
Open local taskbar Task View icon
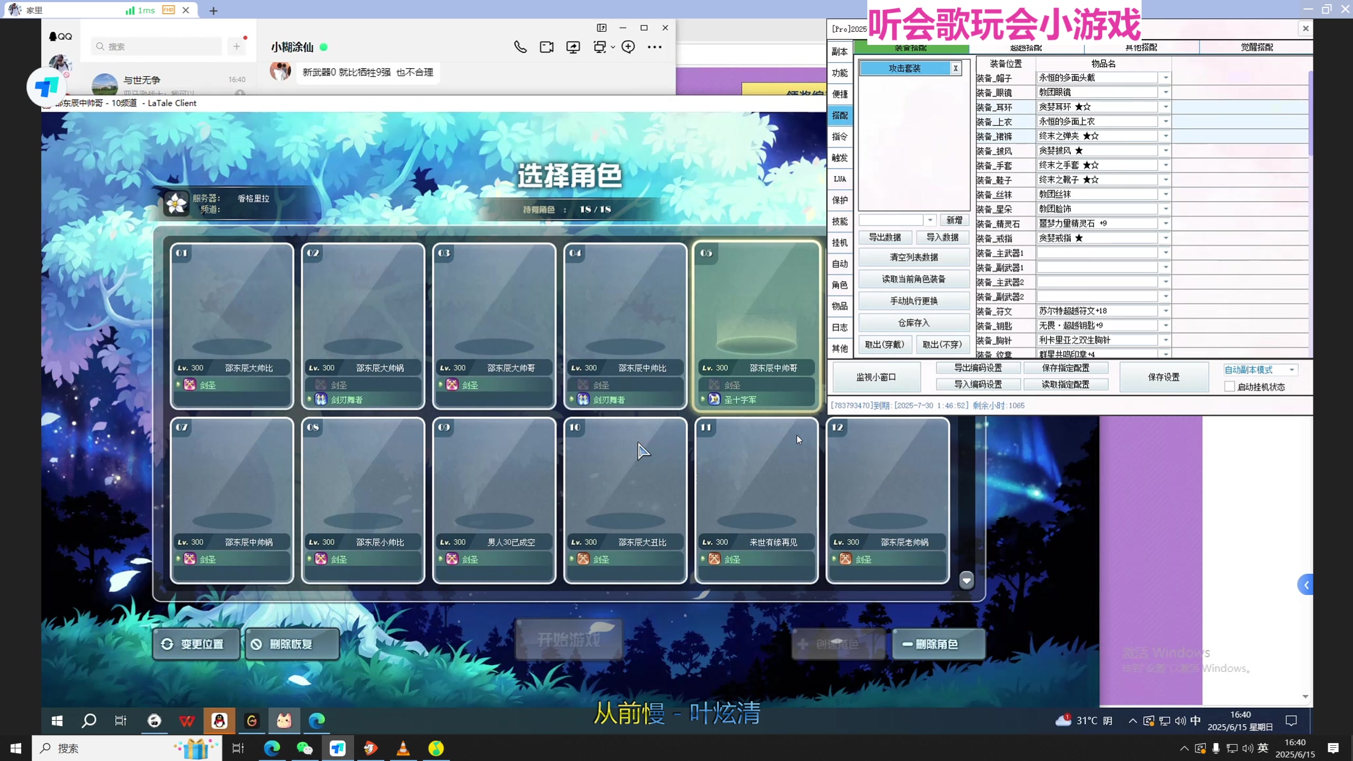tap(238, 748)
